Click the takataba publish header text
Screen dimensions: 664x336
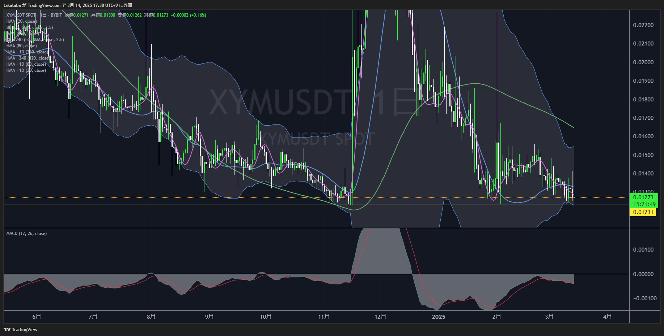(68, 5)
